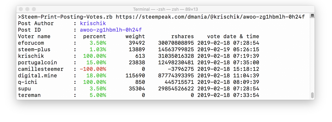Select the Post Author value 'krischik'

pos(93,23)
